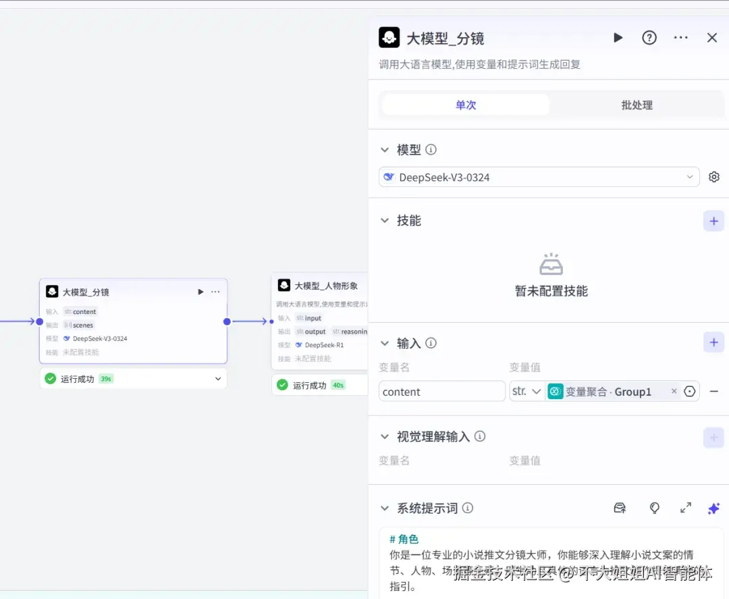Expand the 运行成功 result on 大模型_分镜 node
The image size is (729, 599).
tap(217, 379)
